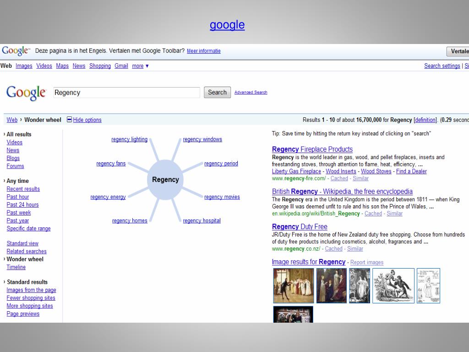
Task: Open 'regency movies' wheel suggestion
Action: [x=222, y=197]
